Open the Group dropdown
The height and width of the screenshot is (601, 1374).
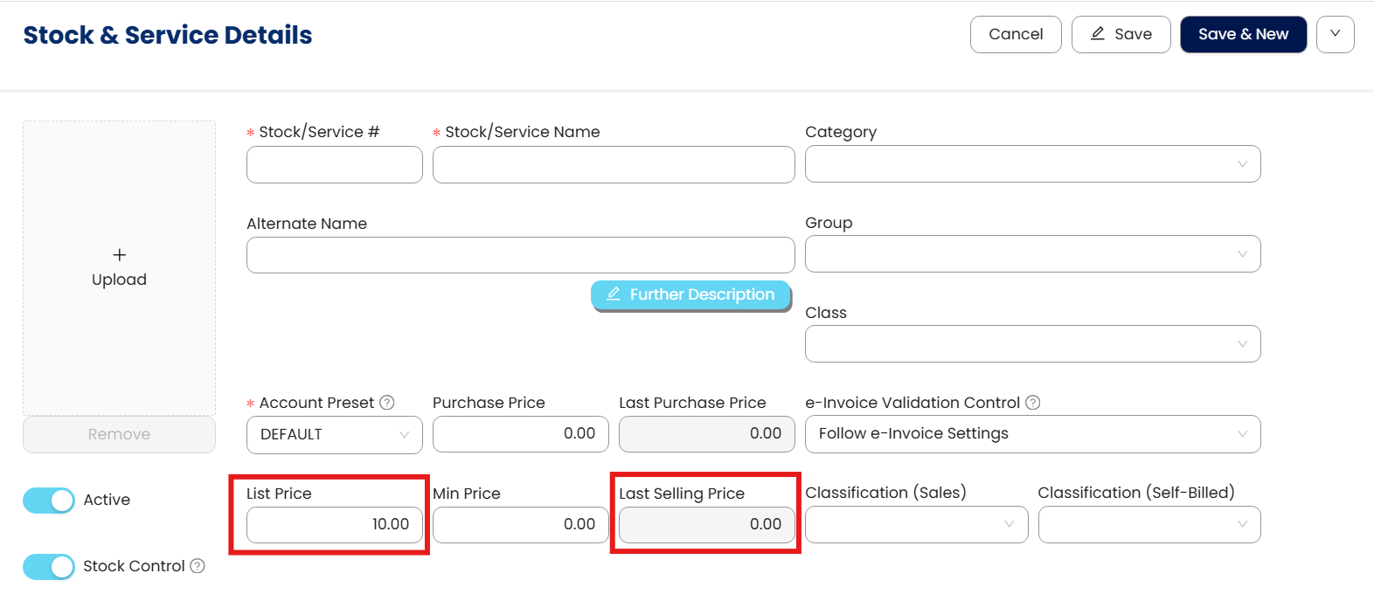click(x=1032, y=254)
